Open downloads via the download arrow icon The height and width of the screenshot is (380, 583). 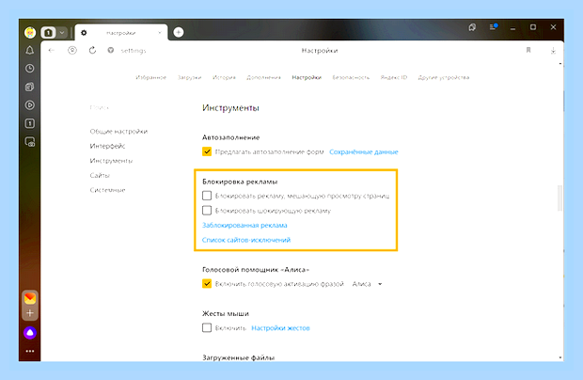pyautogui.click(x=553, y=51)
